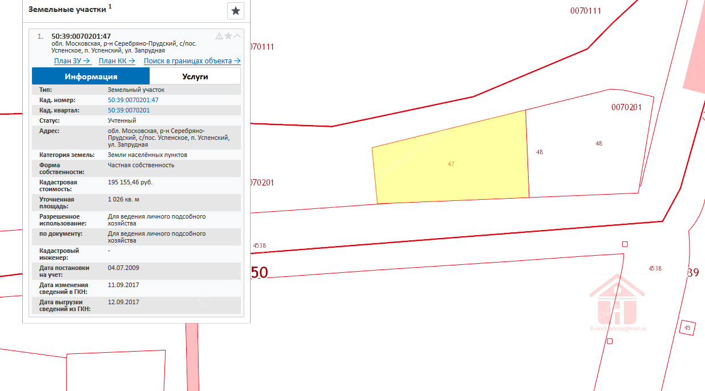Click the date 12.09.2017
The image size is (705, 391).
[x=123, y=302]
